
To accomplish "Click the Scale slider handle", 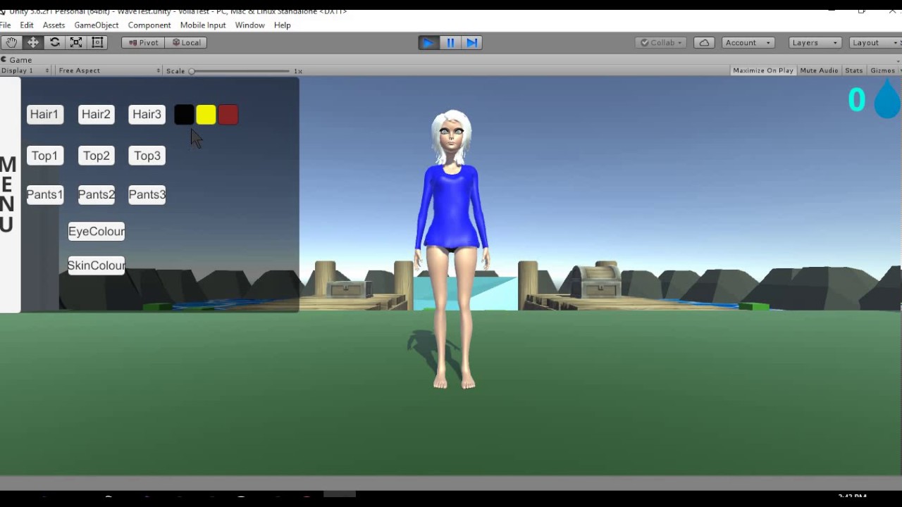I will [192, 71].
